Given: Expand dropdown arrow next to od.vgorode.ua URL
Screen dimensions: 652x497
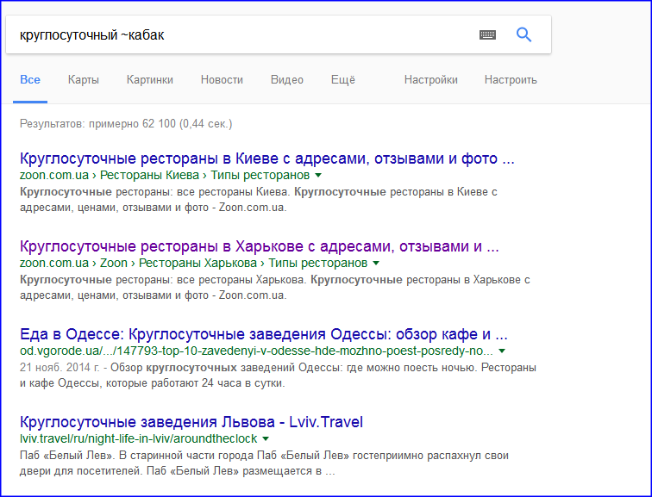Looking at the screenshot, I should pyautogui.click(x=502, y=351).
